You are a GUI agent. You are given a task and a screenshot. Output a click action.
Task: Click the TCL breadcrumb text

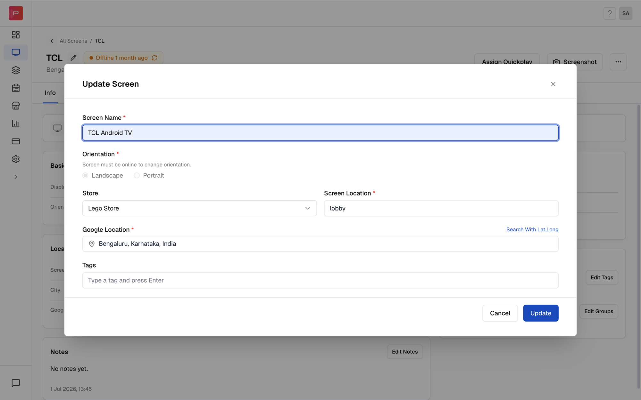pyautogui.click(x=100, y=41)
